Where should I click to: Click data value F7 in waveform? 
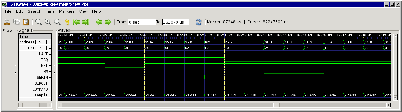[x=207, y=48]
